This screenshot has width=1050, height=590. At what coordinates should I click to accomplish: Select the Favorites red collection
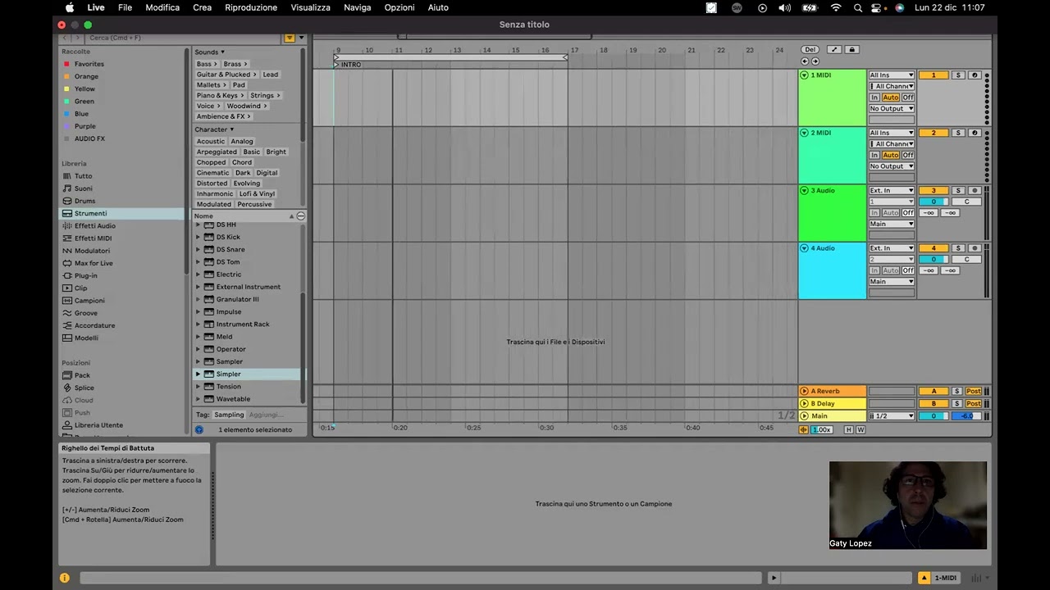click(89, 64)
